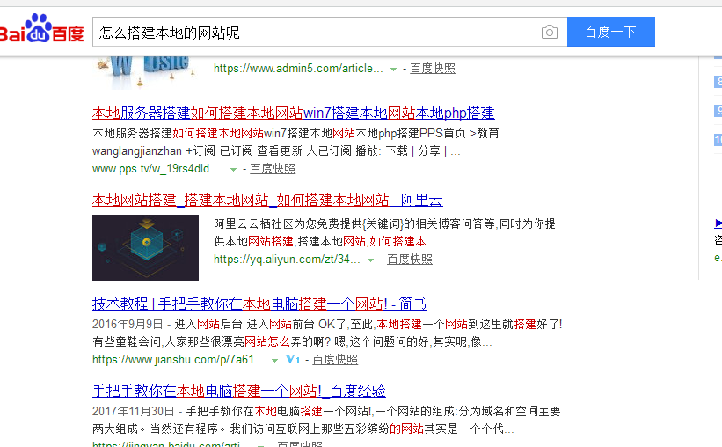Open 本地网站搭建 阿里云 result title
This screenshot has height=447, width=722.
[267, 200]
